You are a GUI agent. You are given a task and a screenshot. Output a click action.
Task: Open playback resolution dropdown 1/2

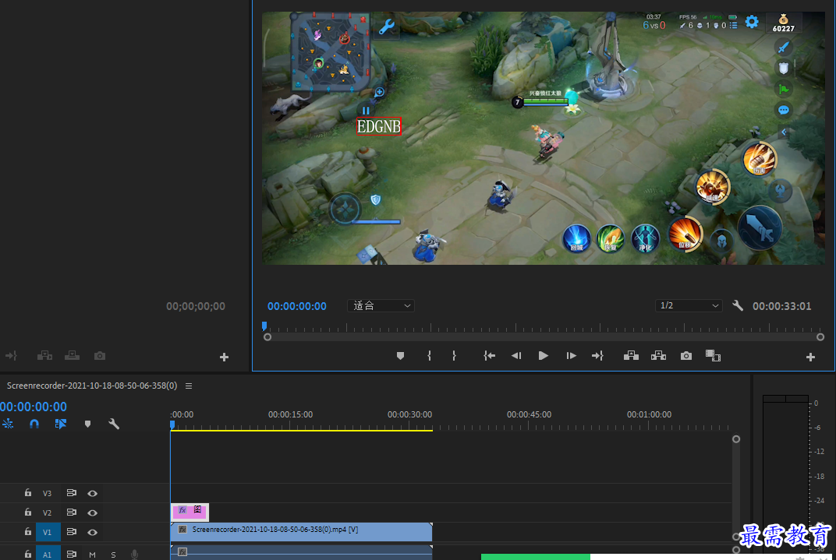pyautogui.click(x=689, y=305)
